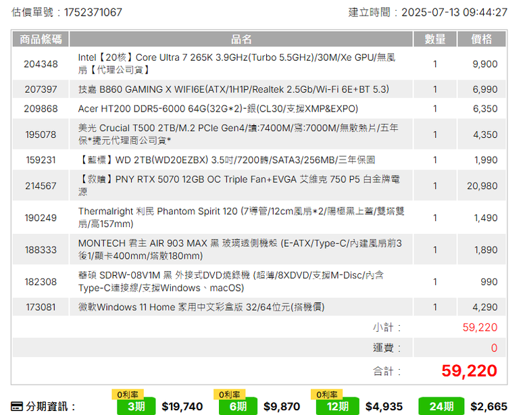
Task: Click barcode 159231
Action: click(x=41, y=160)
